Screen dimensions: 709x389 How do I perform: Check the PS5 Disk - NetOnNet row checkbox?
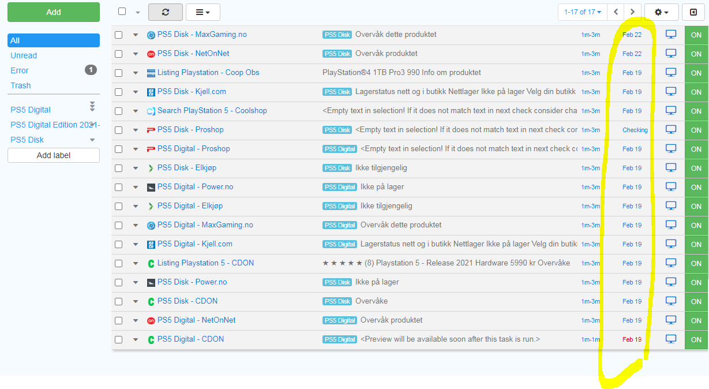click(x=119, y=54)
